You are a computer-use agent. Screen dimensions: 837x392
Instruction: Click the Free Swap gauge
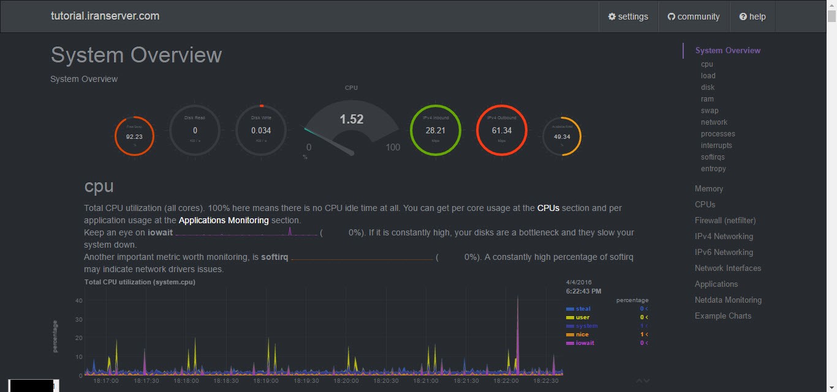(134, 136)
